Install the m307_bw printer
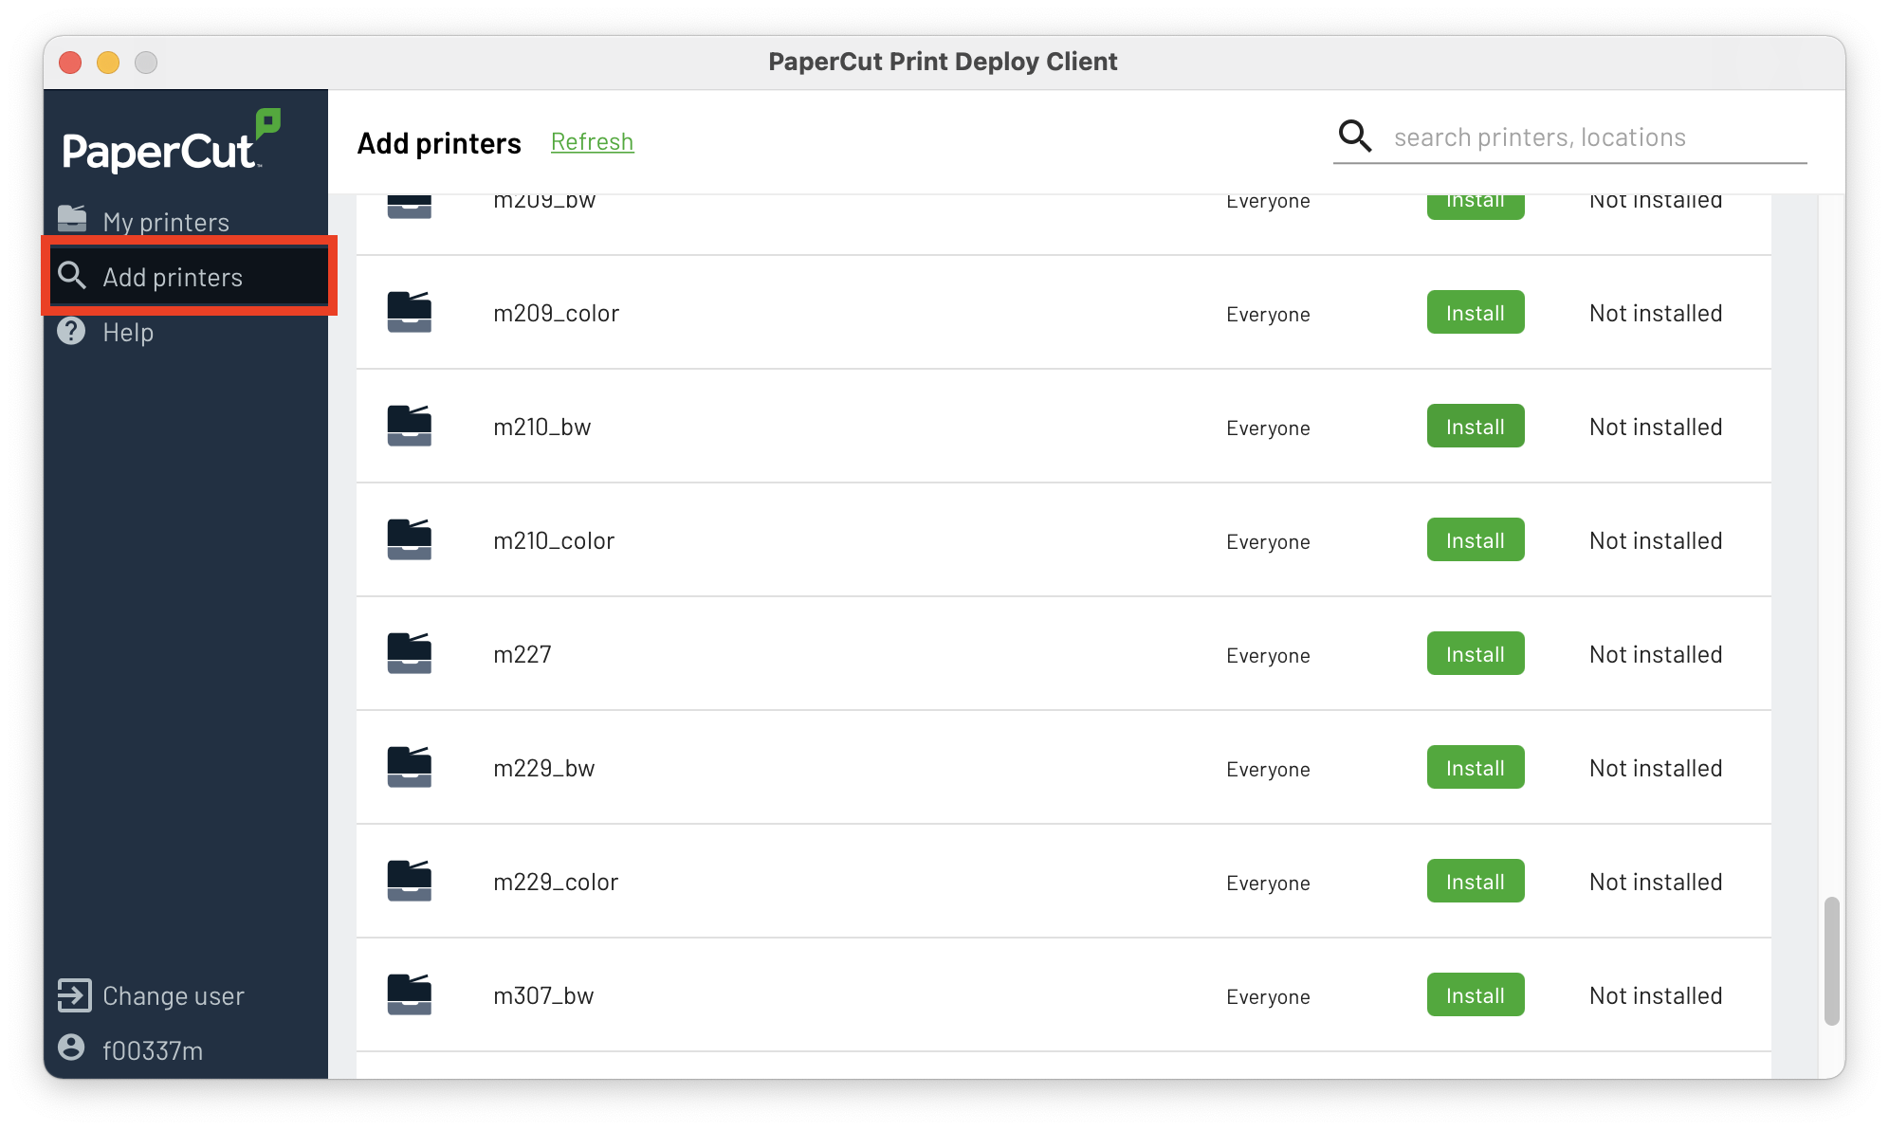1889x1130 pixels. point(1475,994)
